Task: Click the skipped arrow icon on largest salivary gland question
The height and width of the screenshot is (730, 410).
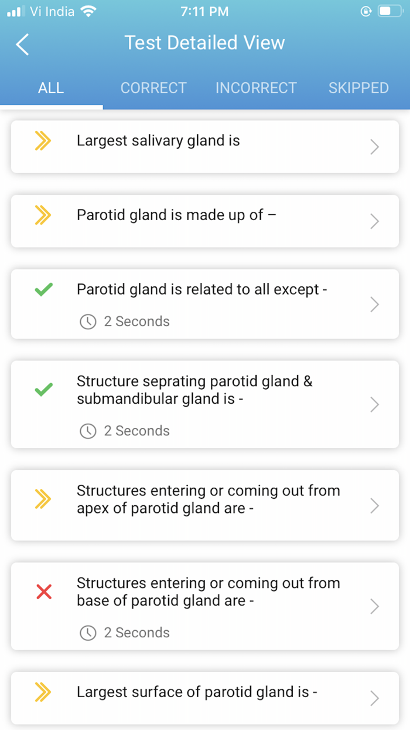Action: coord(42,141)
